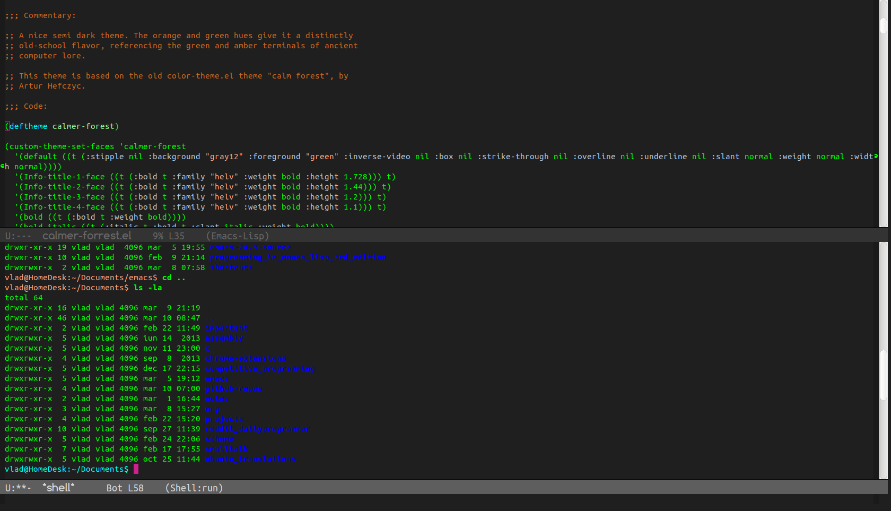Click the 1.44 height value

pos(353,187)
